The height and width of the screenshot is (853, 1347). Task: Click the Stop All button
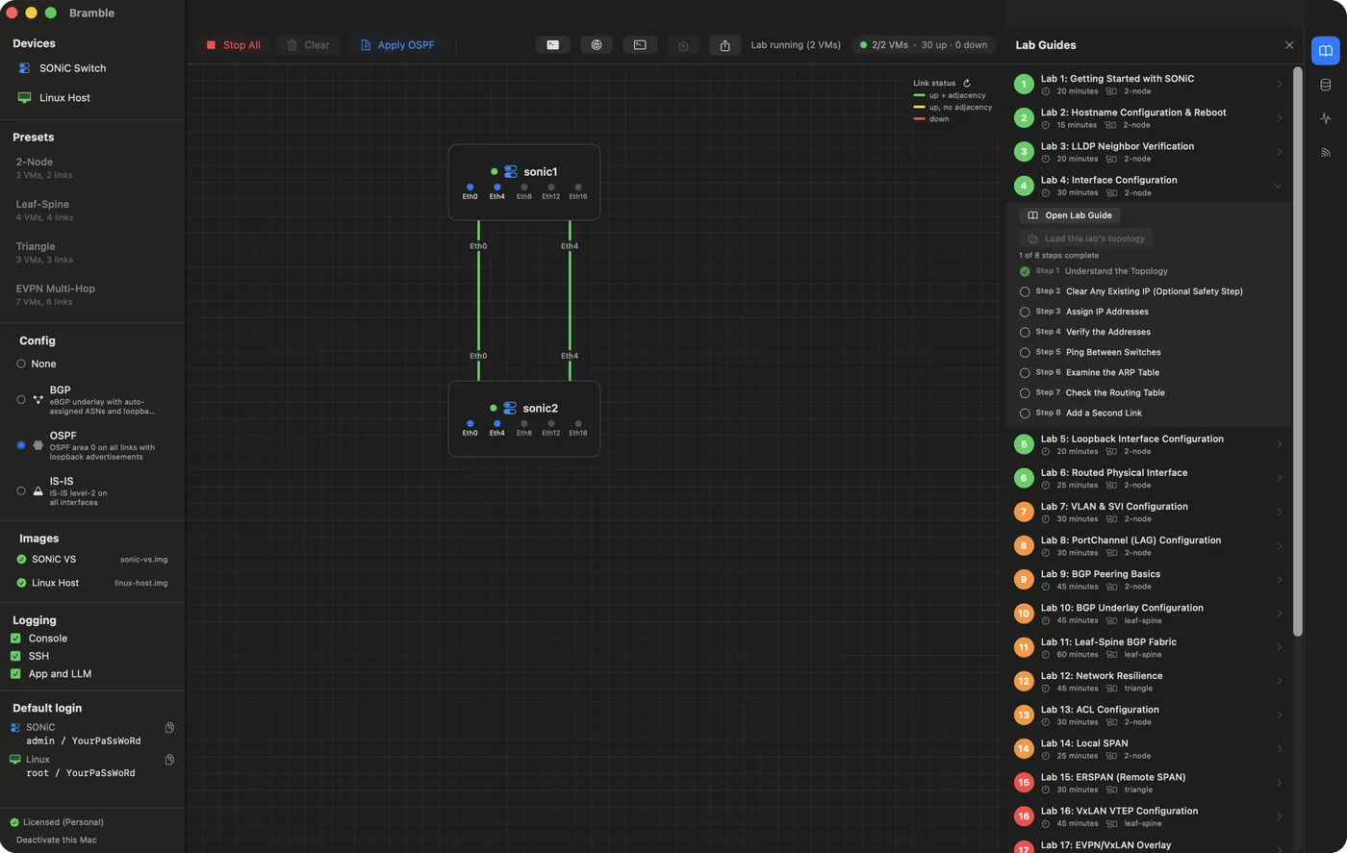pyautogui.click(x=234, y=45)
